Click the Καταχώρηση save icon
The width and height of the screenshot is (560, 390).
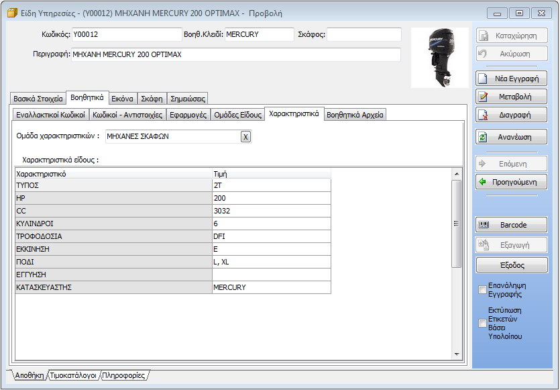[x=484, y=36]
